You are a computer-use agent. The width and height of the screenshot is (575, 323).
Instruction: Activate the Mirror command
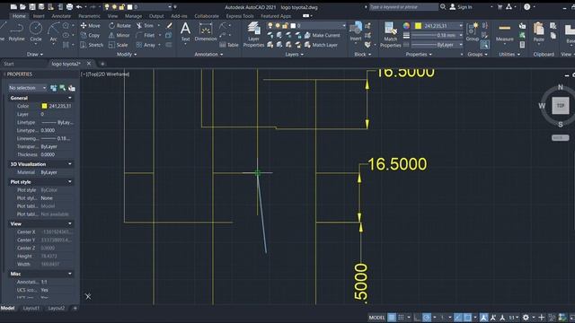119,35
